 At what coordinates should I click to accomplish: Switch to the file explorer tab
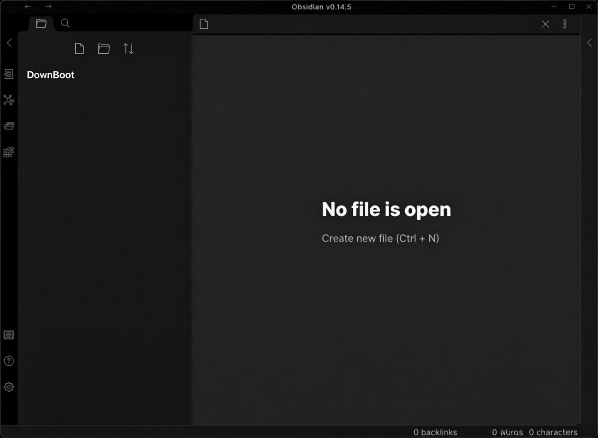[x=41, y=23]
